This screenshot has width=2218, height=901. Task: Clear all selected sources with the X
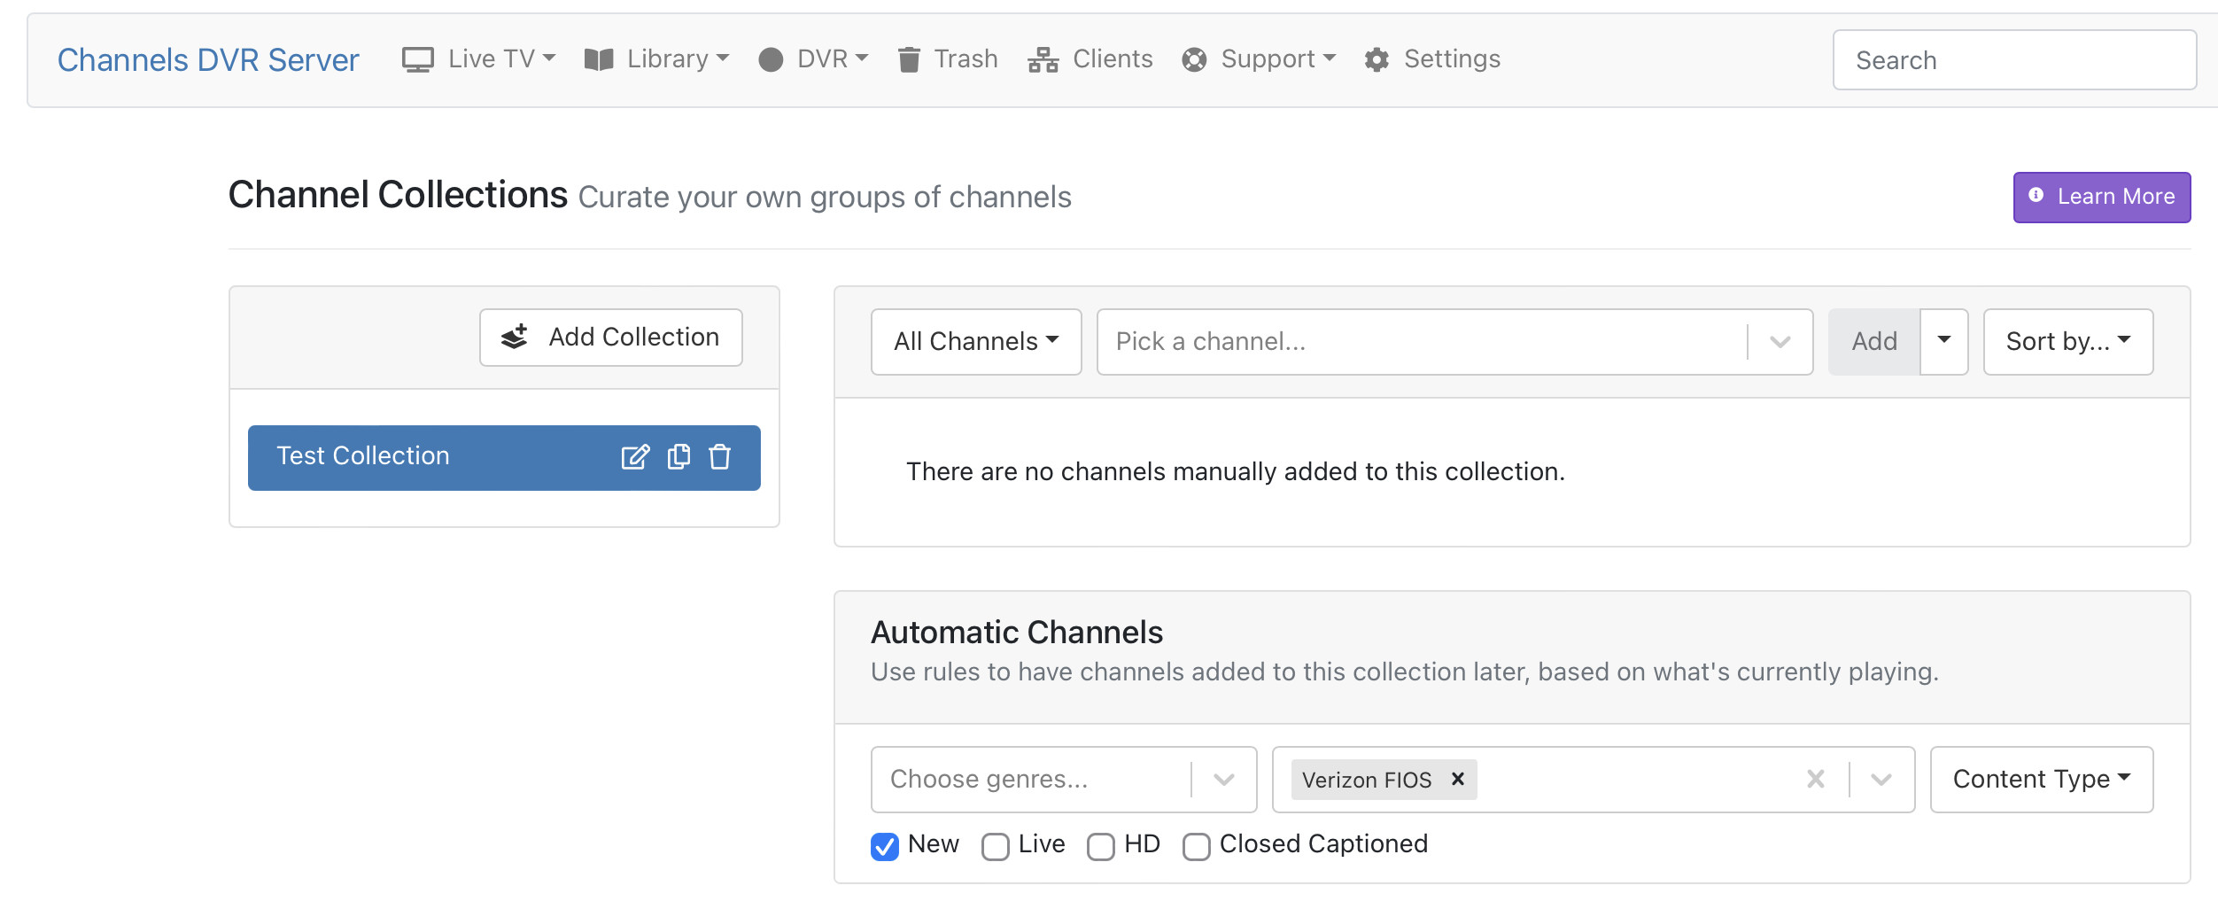[x=1815, y=779]
